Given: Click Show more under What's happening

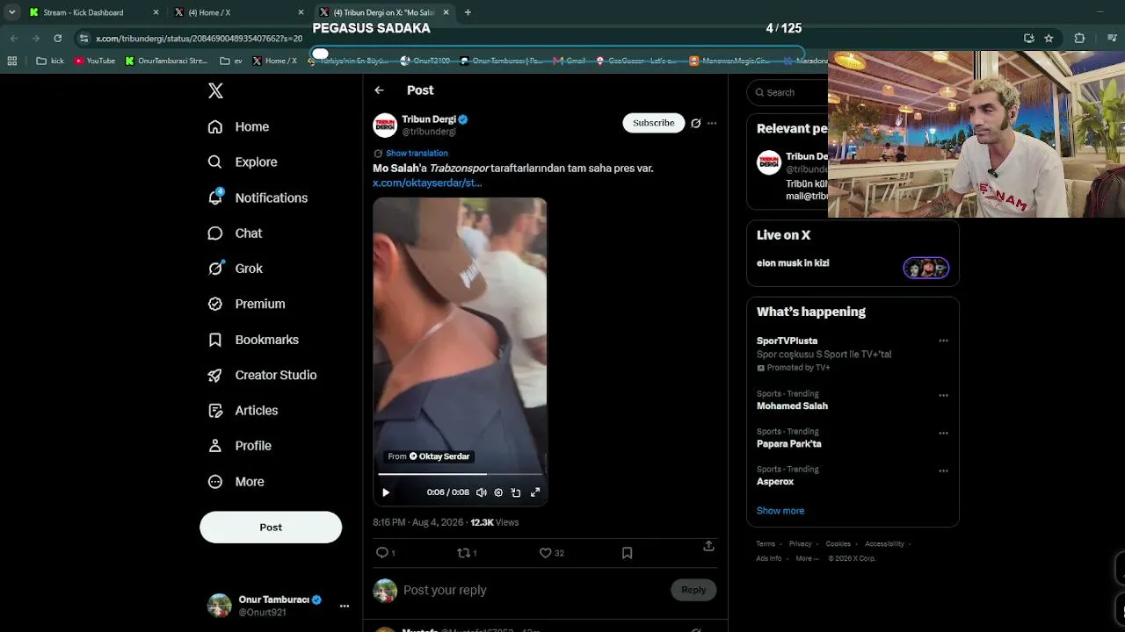Looking at the screenshot, I should (780, 511).
